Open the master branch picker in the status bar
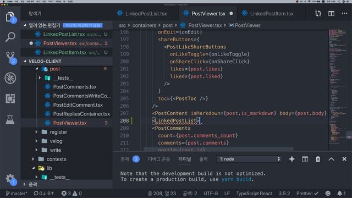Image resolution: width=352 pixels, height=198 pixels. 16,193
